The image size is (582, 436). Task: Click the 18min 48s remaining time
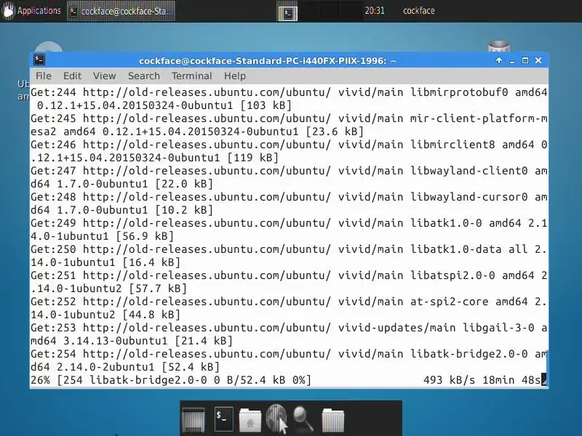(x=512, y=380)
